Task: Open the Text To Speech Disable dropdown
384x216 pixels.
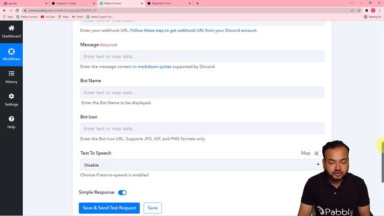Action: pyautogui.click(x=202, y=165)
